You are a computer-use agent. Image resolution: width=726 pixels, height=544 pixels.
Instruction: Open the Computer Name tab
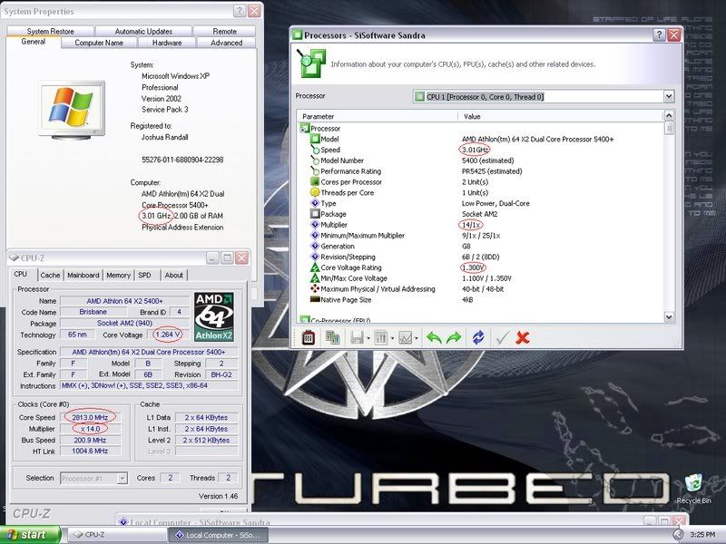99,43
